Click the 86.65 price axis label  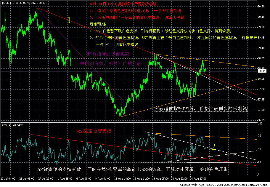261,120
